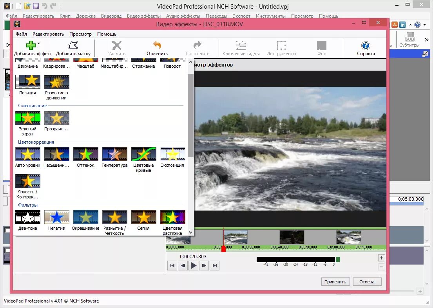433x308 pixels.
Task: Open Video effects menu in main VideoPad window
Action: point(143,16)
